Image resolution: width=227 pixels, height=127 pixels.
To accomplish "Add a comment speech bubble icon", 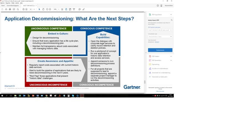I will (80, 9).
